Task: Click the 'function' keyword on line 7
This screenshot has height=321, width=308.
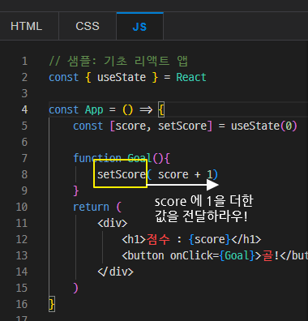Action: 97,158
